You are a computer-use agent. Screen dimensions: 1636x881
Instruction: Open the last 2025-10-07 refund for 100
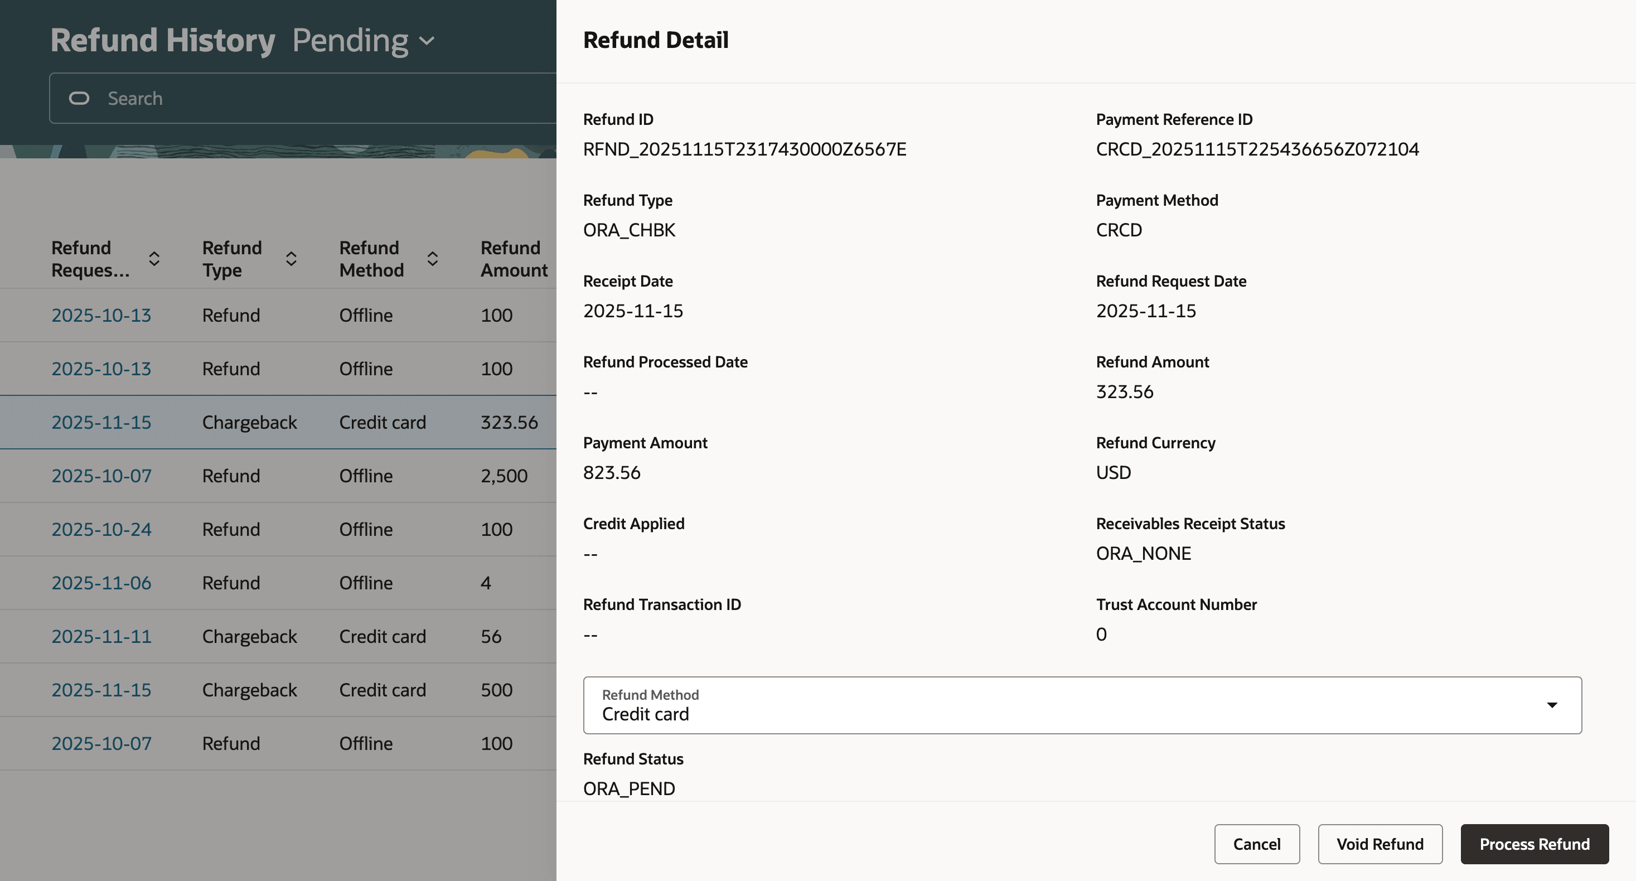101,743
